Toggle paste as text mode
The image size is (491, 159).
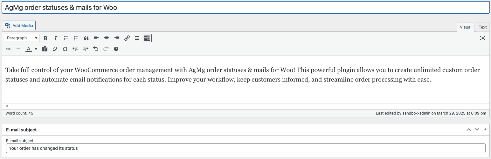[x=45, y=49]
